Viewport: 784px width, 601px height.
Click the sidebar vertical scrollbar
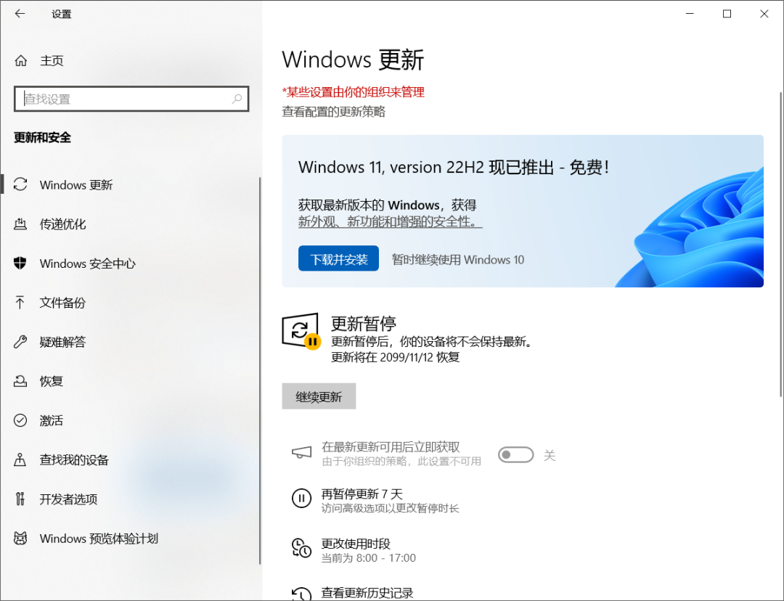tap(260, 370)
